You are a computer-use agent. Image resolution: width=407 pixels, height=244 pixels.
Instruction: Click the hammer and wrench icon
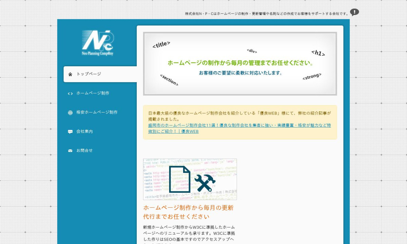pyautogui.click(x=205, y=183)
